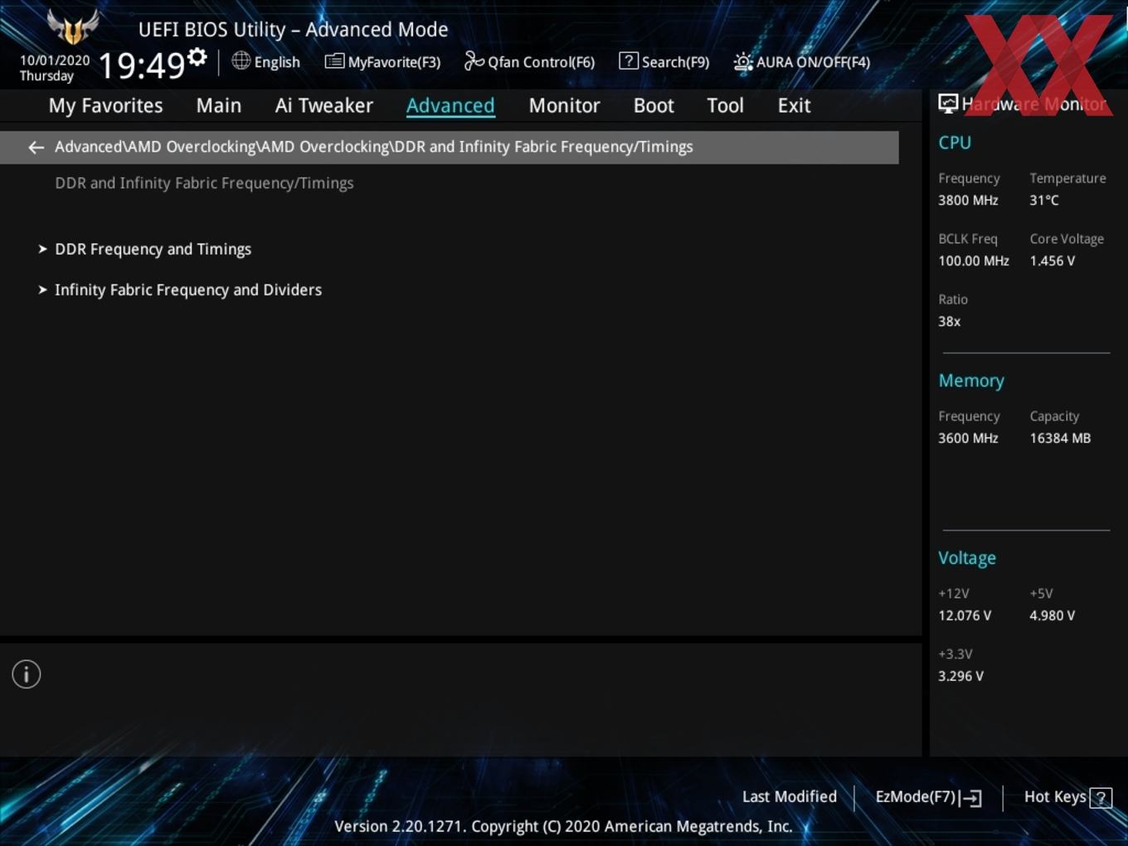Toggle AURA ON/OFF(F4) label
Image resolution: width=1128 pixels, height=846 pixels.
click(x=813, y=62)
